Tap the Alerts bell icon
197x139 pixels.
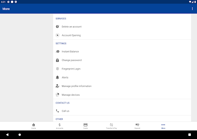pos(57,77)
